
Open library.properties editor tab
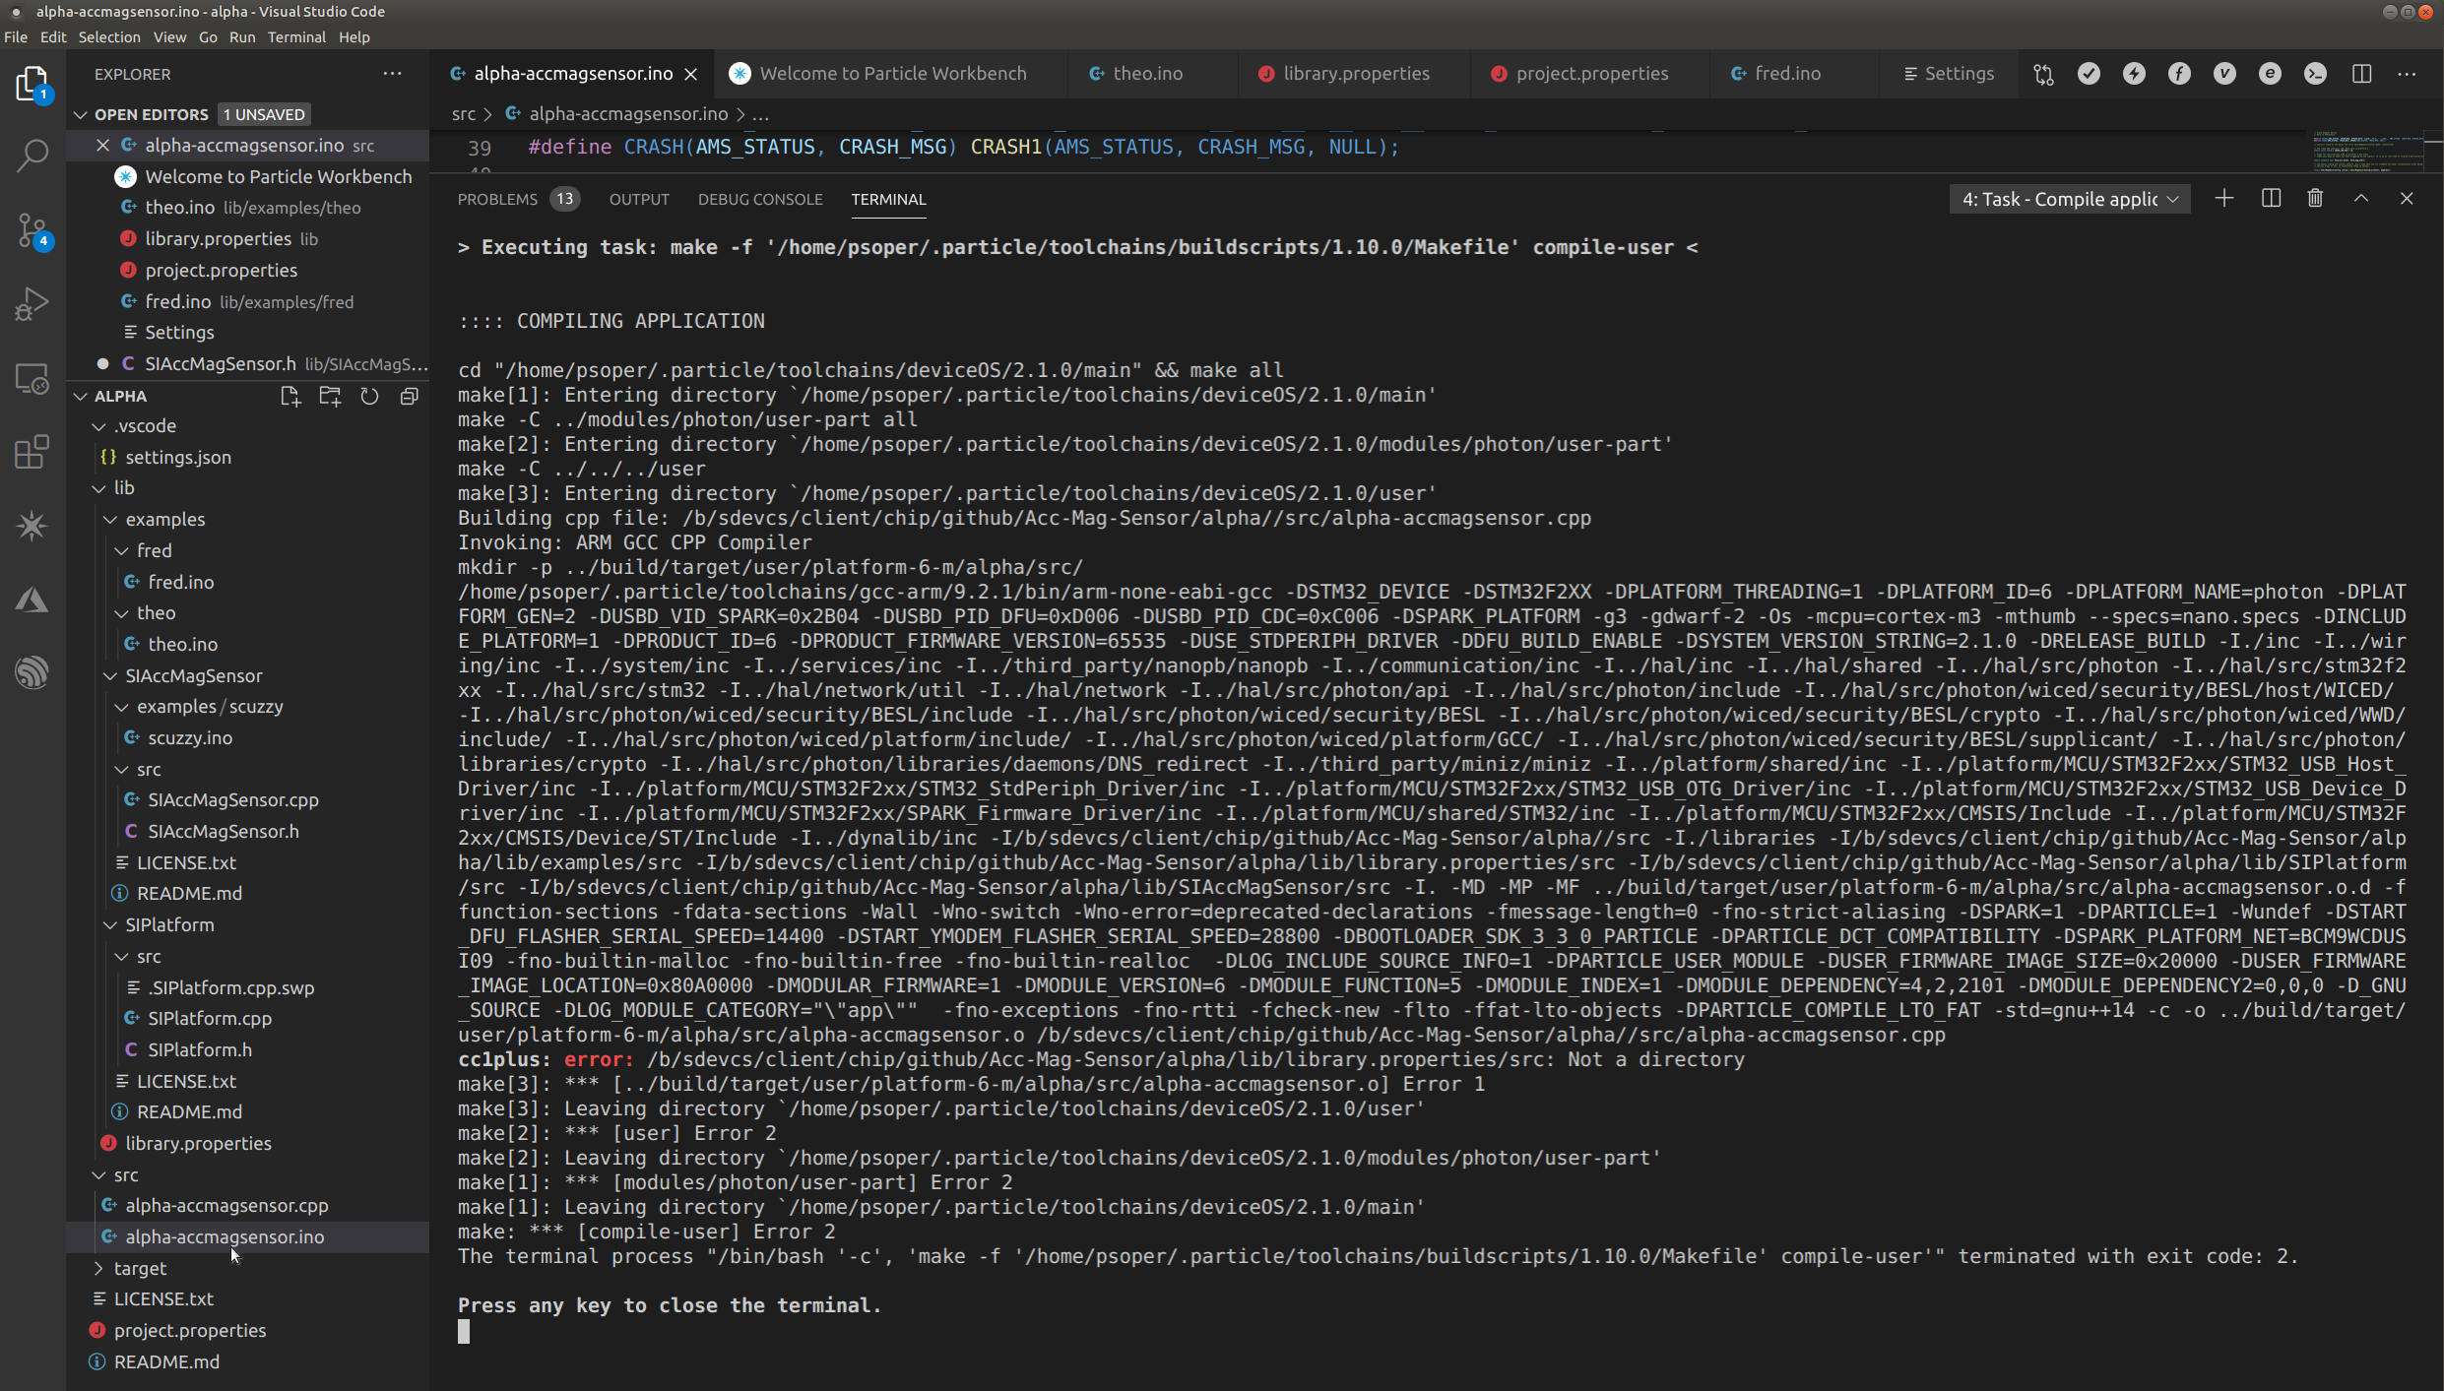click(x=1355, y=74)
